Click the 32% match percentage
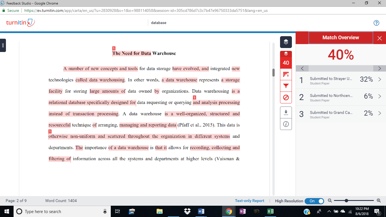This screenshot has height=217, width=386. [x=367, y=79]
